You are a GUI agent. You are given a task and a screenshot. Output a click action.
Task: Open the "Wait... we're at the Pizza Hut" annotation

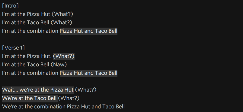click(38, 90)
